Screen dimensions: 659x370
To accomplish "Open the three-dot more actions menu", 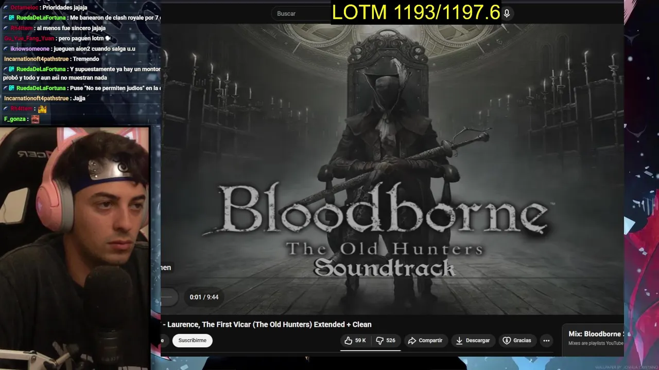I will 546,340.
